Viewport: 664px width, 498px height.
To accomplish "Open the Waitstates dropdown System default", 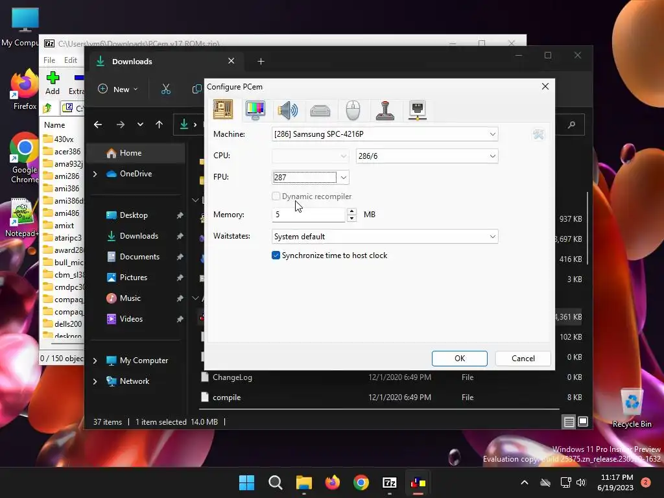I will click(385, 236).
